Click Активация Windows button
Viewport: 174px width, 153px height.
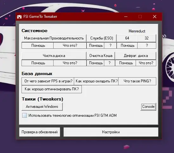[42, 107]
